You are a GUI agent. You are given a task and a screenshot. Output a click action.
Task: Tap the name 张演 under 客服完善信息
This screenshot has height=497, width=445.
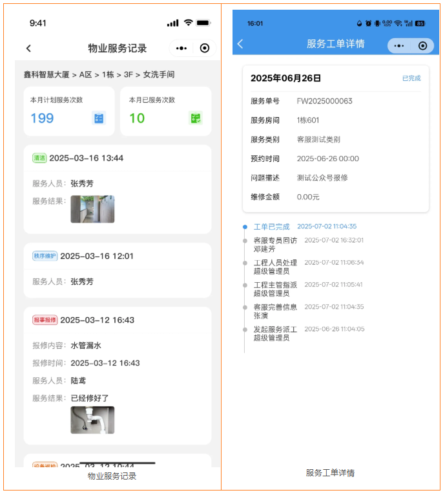[261, 316]
